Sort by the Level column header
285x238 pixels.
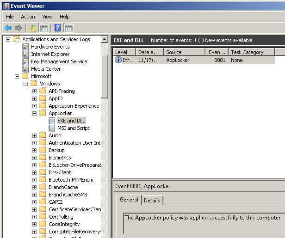coord(124,52)
